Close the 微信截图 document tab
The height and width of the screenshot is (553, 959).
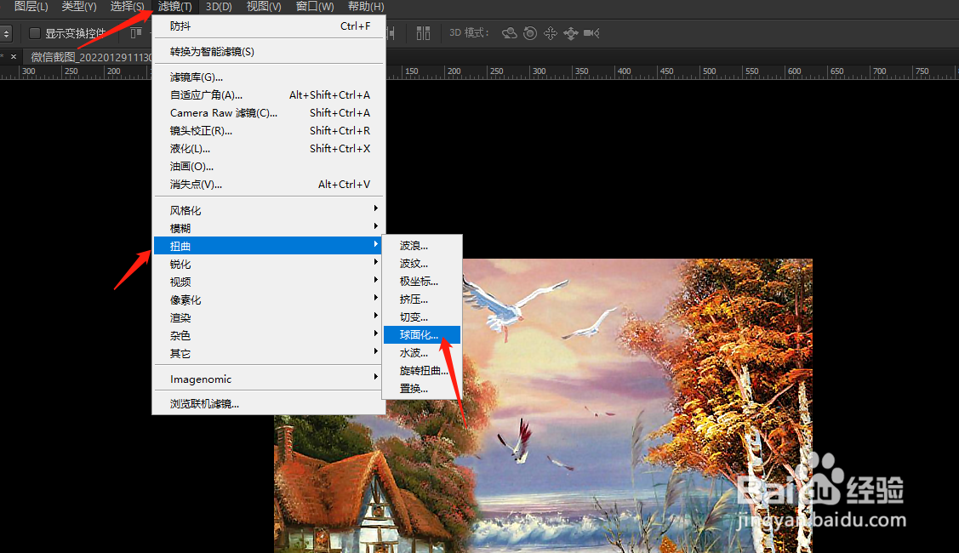[14, 56]
